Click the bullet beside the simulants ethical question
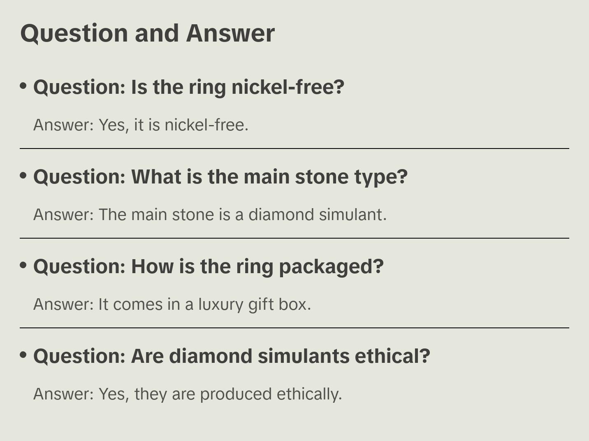Screen dimensions: 589x441 coord(23,355)
